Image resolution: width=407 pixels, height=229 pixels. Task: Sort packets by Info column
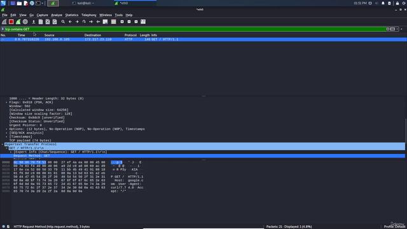tap(154, 35)
